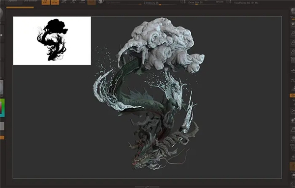Click the D button near TotalPoints
This screenshot has width=295, height=188.
(x=229, y=2)
